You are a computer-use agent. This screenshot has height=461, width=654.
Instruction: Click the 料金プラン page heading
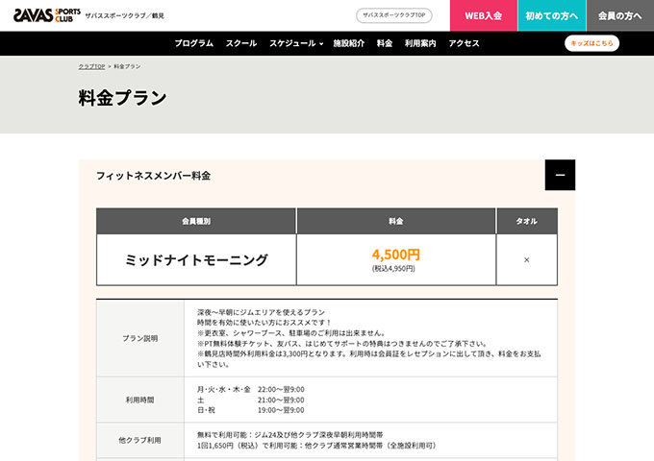tap(123, 98)
